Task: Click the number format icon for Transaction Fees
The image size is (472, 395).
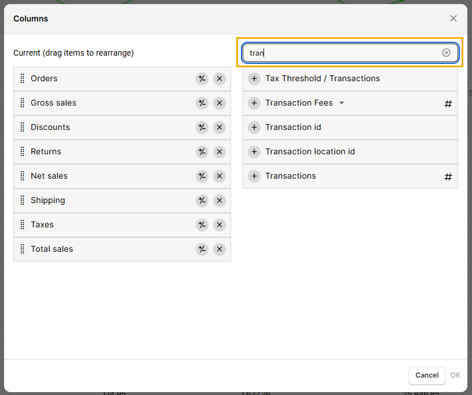Action: coord(448,104)
